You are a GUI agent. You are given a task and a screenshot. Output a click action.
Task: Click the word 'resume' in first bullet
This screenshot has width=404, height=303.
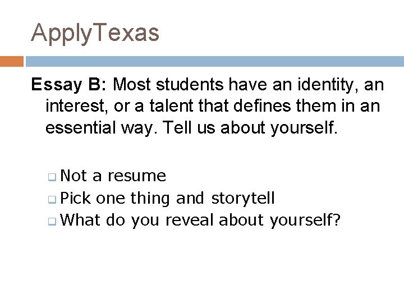point(137,176)
